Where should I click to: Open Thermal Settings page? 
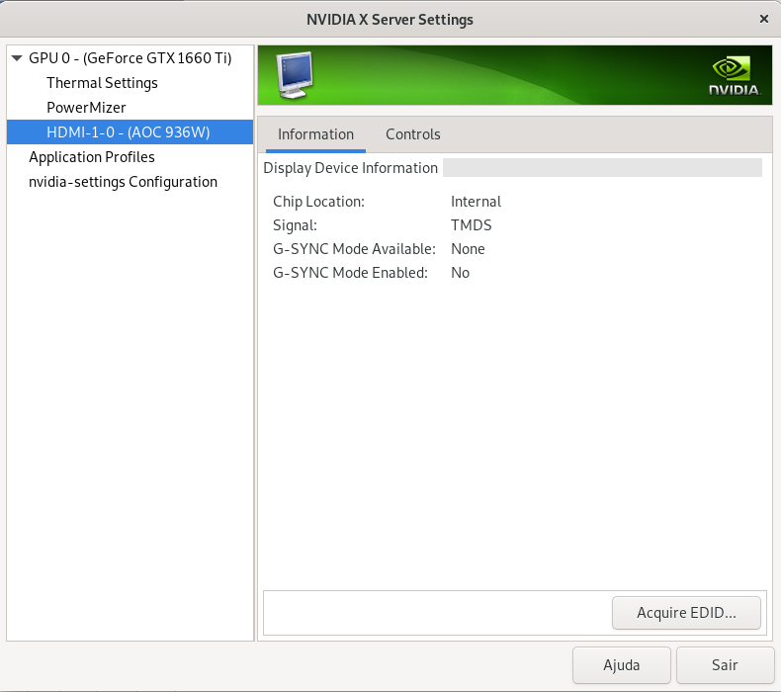point(102,83)
